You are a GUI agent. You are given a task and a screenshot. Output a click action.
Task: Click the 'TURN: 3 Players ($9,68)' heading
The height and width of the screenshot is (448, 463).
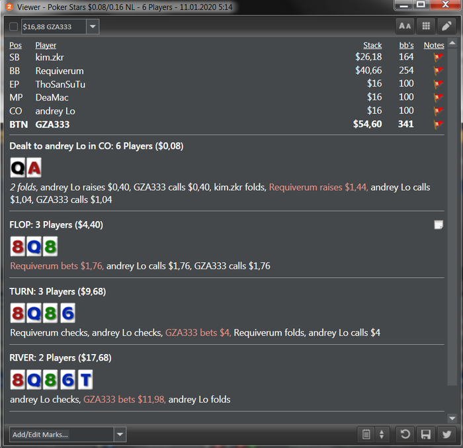point(58,291)
